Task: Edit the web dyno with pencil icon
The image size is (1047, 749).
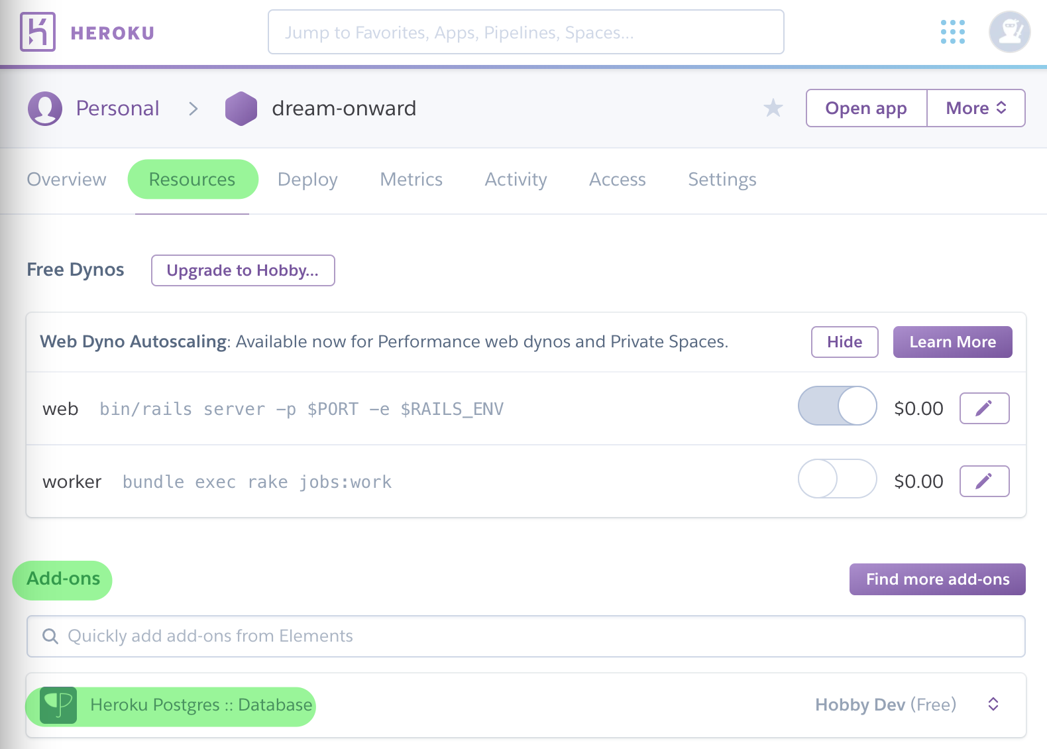Action: pyautogui.click(x=985, y=408)
